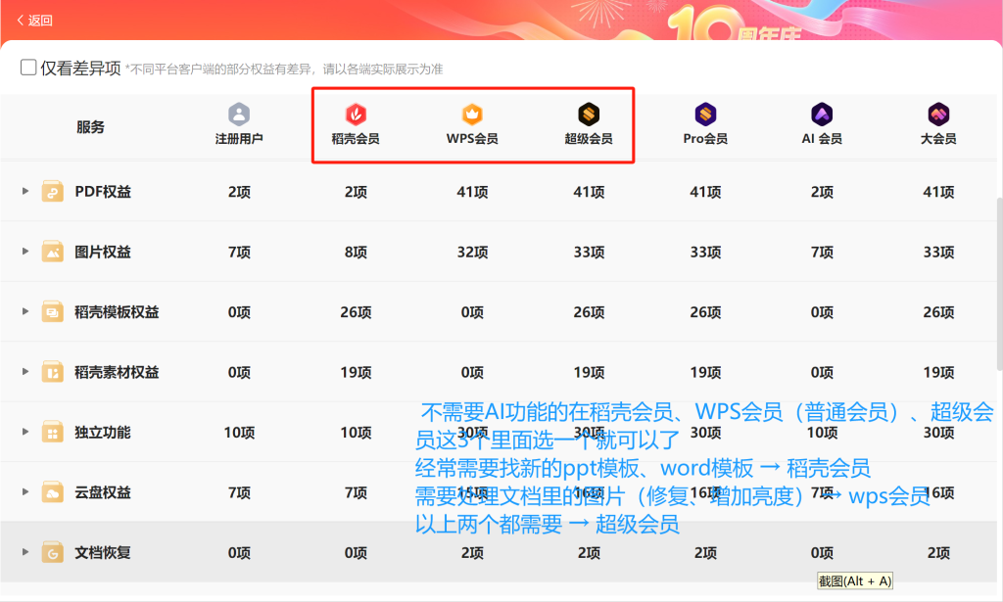The image size is (1003, 602).
Task: Click 注册用户 value 10项 in 独立功能 row
Action: [239, 432]
